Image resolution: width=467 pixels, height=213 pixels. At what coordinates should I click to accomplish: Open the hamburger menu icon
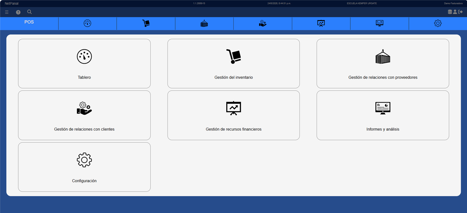click(x=7, y=12)
